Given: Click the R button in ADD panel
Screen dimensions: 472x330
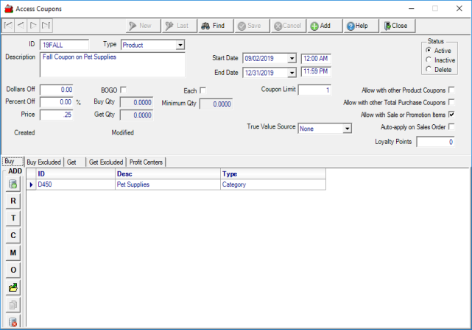Looking at the screenshot, I should 13,201.
